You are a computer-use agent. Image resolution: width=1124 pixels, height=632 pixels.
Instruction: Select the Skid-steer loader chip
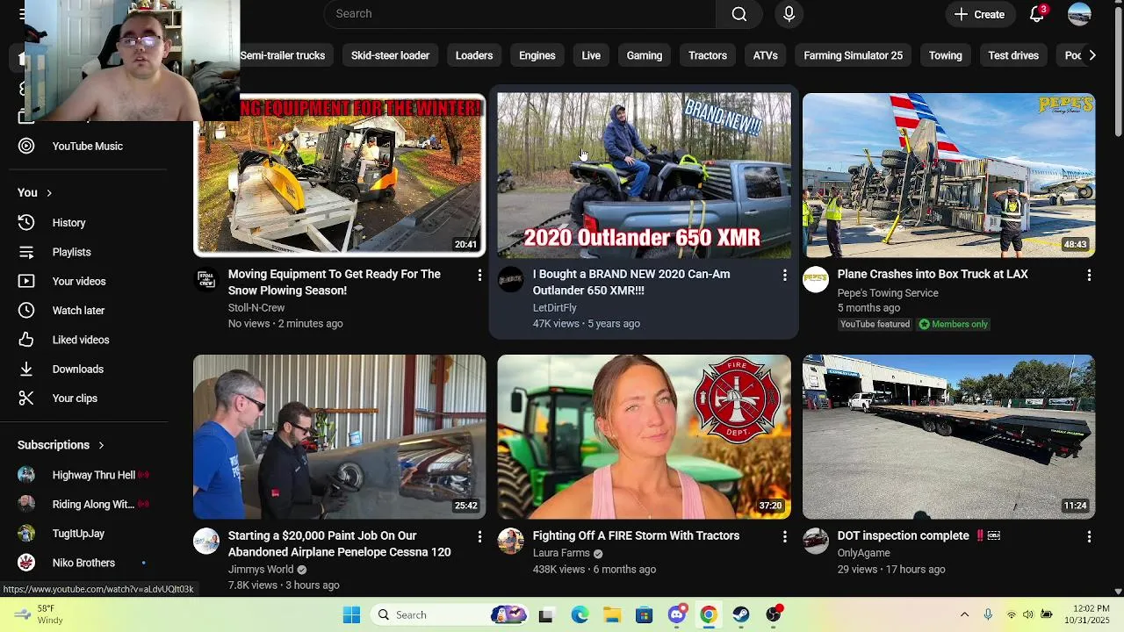tap(390, 55)
